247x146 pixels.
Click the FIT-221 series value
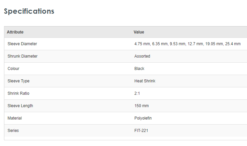[x=141, y=131]
